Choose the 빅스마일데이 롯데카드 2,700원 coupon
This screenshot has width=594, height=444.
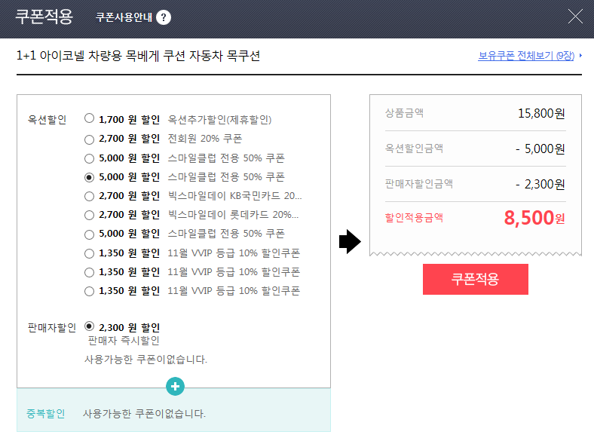(90, 215)
